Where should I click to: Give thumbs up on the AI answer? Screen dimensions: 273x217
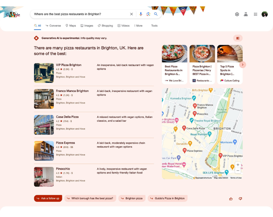231,198
